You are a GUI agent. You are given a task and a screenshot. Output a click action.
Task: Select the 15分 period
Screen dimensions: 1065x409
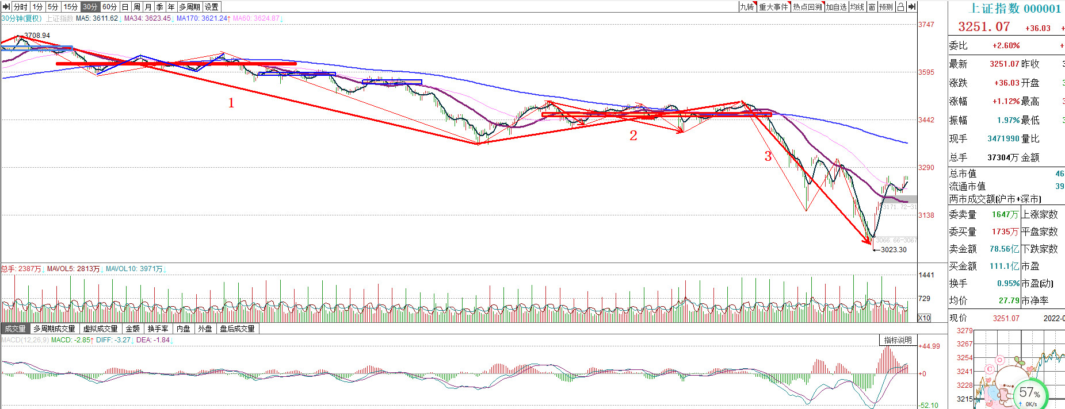point(70,7)
